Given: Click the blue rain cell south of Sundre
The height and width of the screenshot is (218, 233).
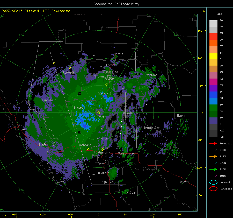Looking at the screenshot, I should pyautogui.click(x=84, y=126).
